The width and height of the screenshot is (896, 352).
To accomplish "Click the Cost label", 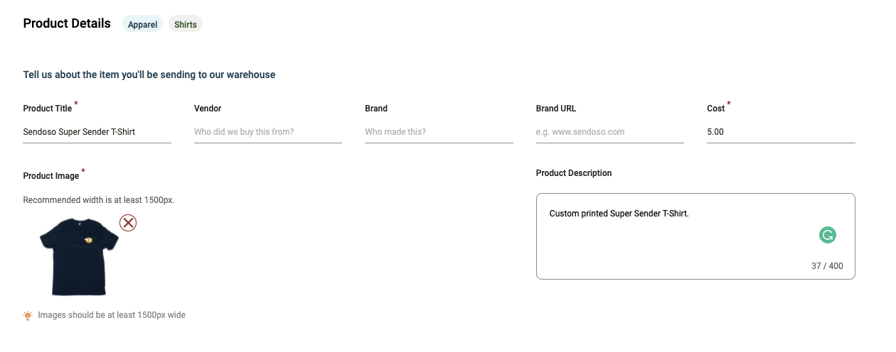I will (x=715, y=109).
